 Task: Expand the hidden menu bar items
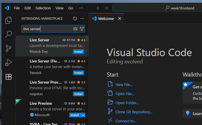81,8
